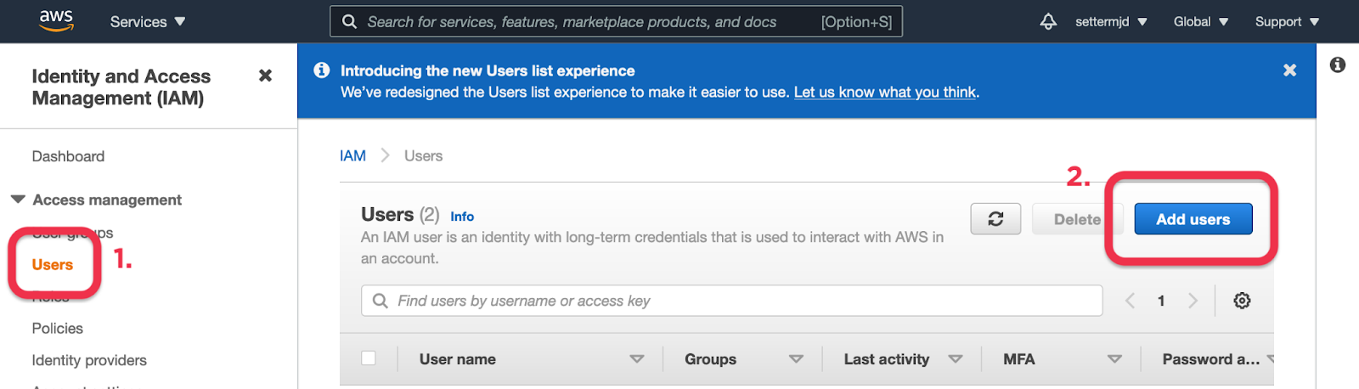Open the Info link next to Users
This screenshot has width=1359, height=389.
462,217
